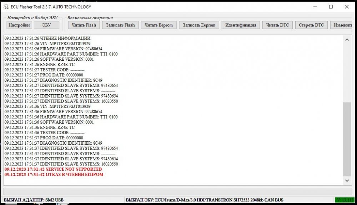The image size is (357, 205).
Task: Run Идентификация operation
Action: tap(241, 25)
